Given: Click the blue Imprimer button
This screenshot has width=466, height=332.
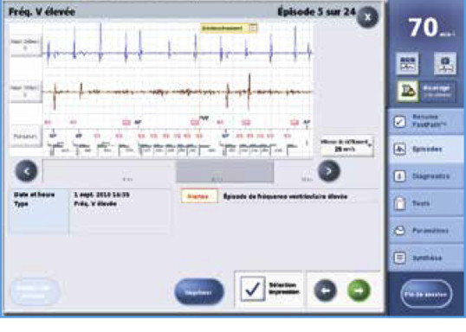Looking at the screenshot, I should [199, 292].
